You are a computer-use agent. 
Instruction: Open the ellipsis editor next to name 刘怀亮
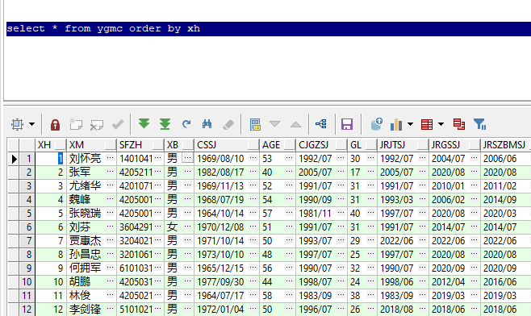pyautogui.click(x=110, y=158)
